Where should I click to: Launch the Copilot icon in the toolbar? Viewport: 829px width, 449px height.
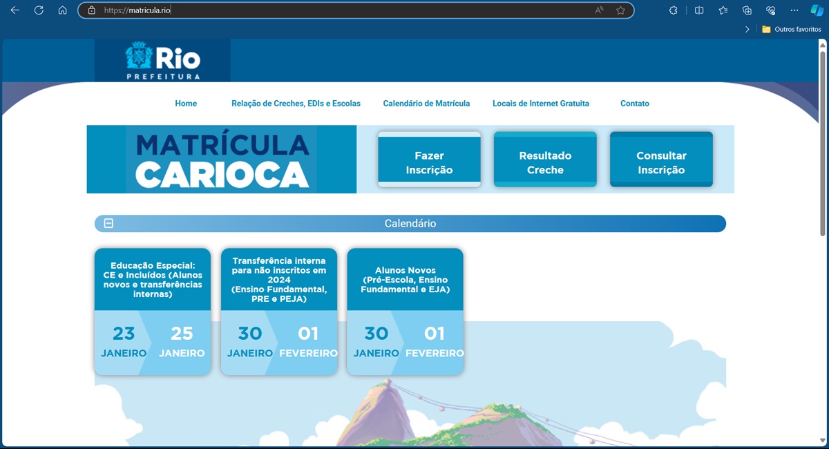coord(817,10)
